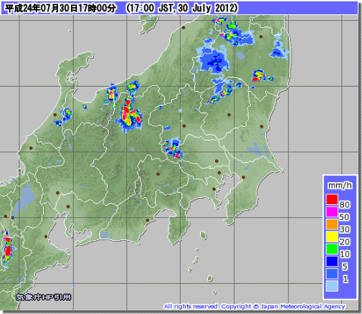Screen dimensions: 362x314
Task: Click the red 80 mm/h legend swatch
Action: pyautogui.click(x=332, y=199)
